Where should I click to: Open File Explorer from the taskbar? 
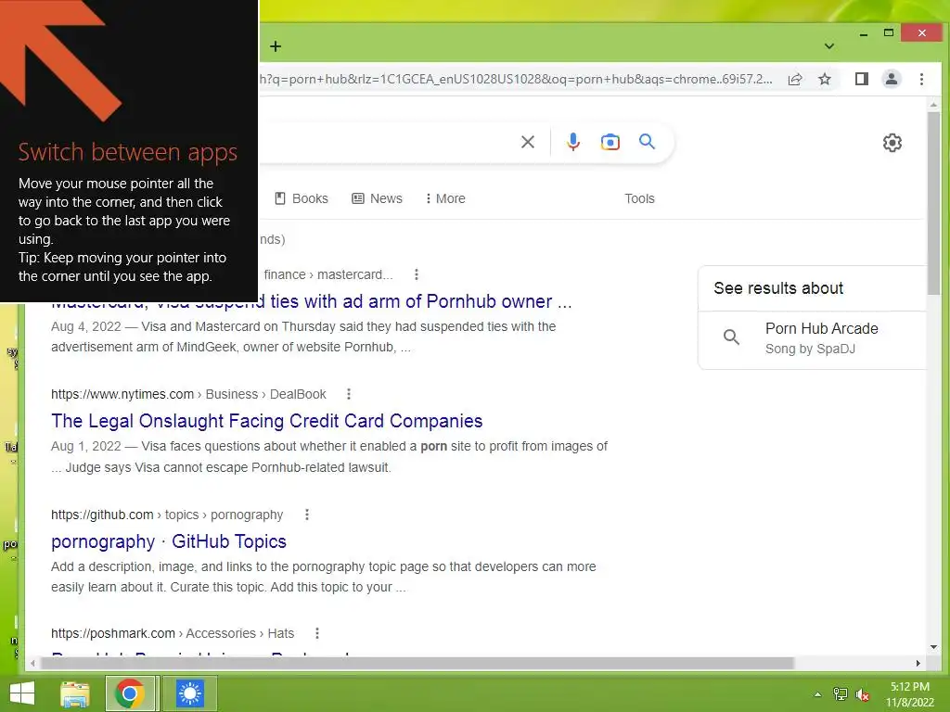75,693
